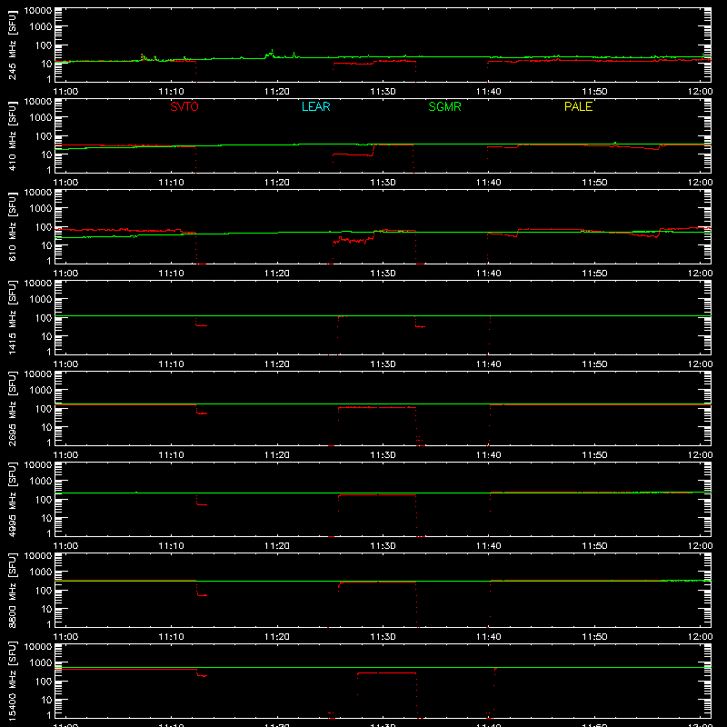Click the 100 tick value on 610 MHz plot
Image resolution: width=727 pixels, height=727 pixels.
coord(44,227)
